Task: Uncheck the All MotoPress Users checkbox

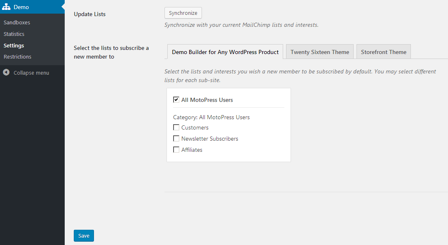Action: pos(176,100)
